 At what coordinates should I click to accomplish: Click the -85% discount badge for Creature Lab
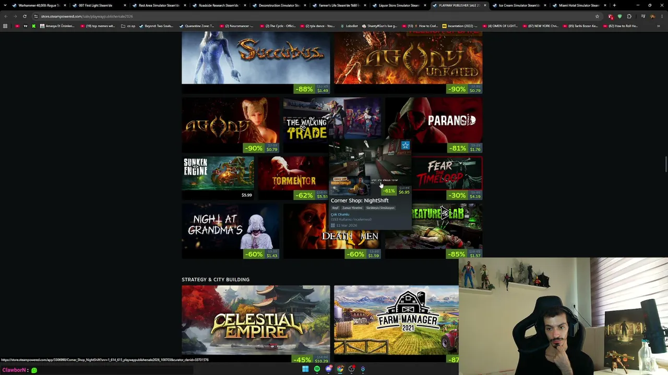coord(458,255)
